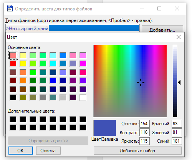Choose the orange swatch in fourth row
Screen dimensions: 192x160
(23, 81)
